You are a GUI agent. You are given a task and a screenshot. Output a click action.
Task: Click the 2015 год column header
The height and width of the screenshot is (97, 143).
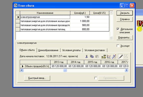(92, 62)
